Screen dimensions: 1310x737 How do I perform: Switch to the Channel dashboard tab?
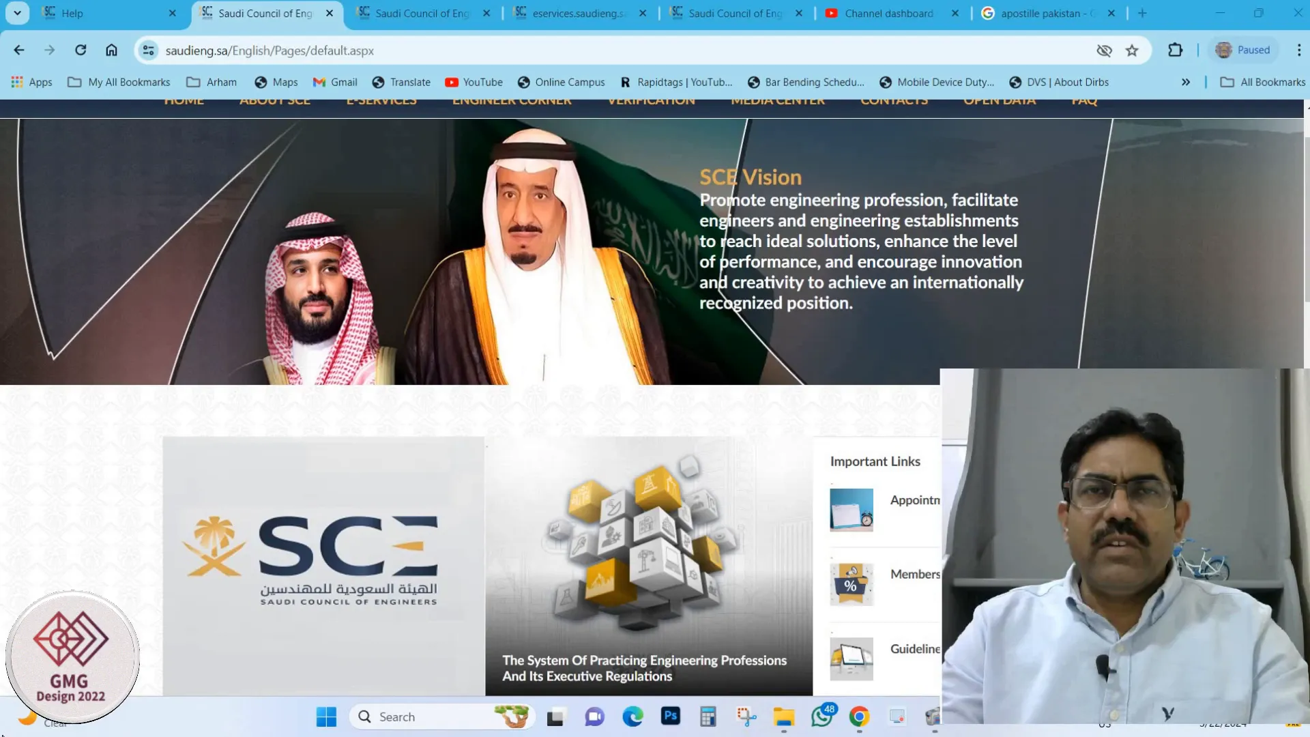click(892, 13)
